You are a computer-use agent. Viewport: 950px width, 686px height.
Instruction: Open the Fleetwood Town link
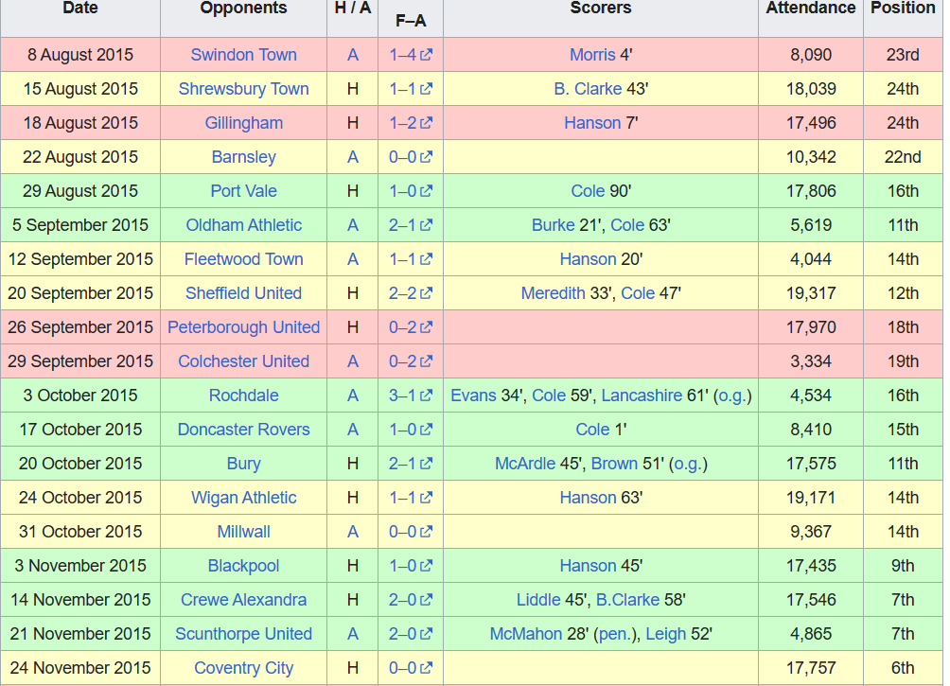243,258
